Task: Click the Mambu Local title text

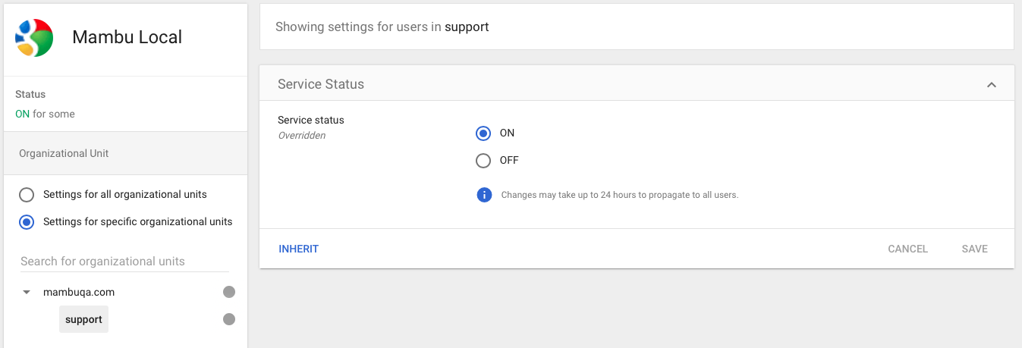Action: [127, 38]
